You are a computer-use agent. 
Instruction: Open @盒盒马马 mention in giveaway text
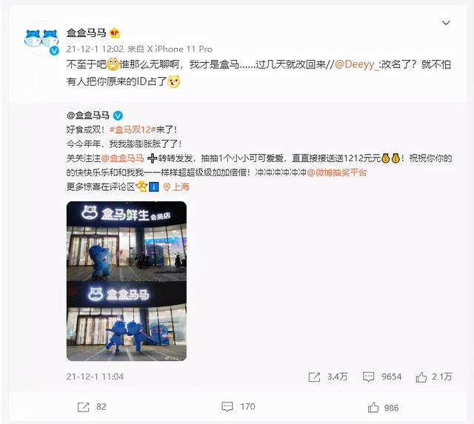click(x=122, y=158)
